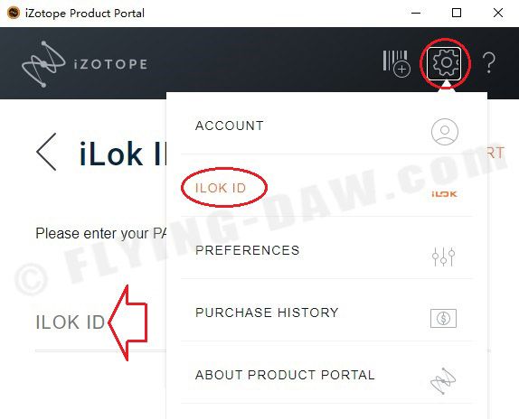This screenshot has width=519, height=420.
Task: Click the account profile avatar icon
Action: (445, 132)
